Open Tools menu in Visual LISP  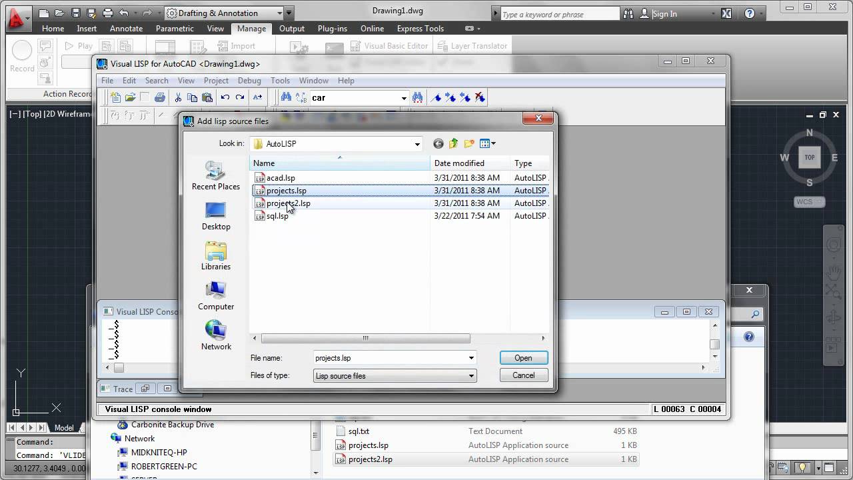(280, 81)
